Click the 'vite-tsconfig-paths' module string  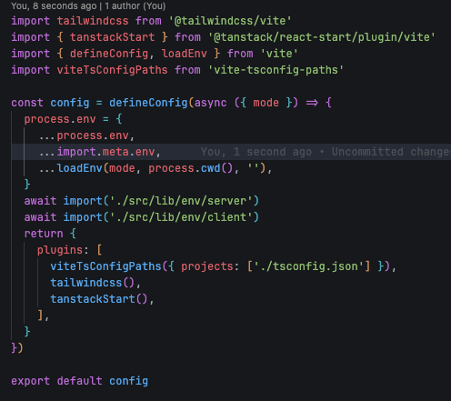(x=276, y=70)
